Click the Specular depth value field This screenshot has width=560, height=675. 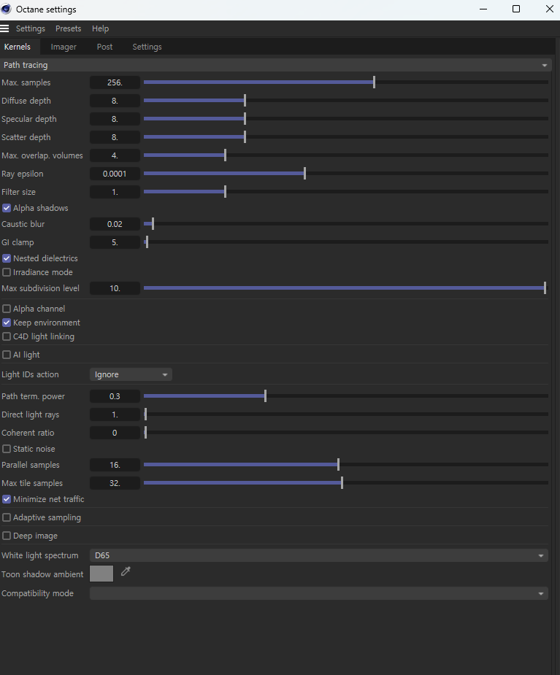115,119
